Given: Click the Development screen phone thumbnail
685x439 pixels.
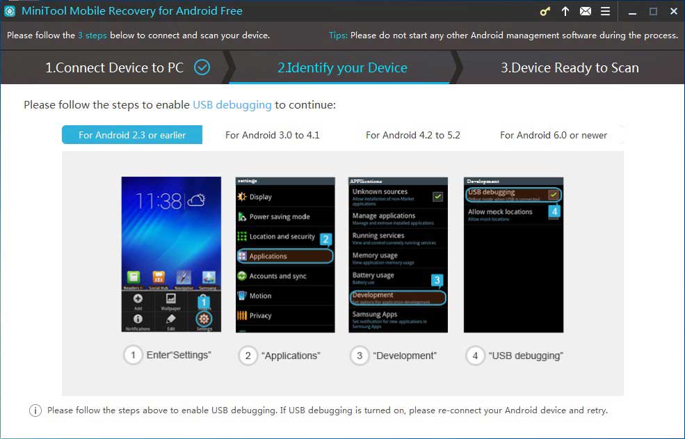Looking at the screenshot, I should click(513, 255).
